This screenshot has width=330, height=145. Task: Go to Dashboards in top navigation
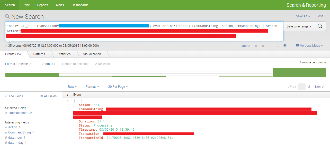click(x=80, y=5)
